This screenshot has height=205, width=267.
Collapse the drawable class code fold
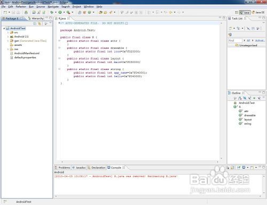(x=59, y=48)
